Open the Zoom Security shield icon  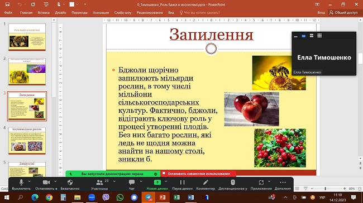tap(70, 182)
